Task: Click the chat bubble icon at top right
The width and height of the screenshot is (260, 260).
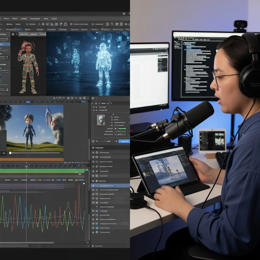Action: tap(124, 13)
